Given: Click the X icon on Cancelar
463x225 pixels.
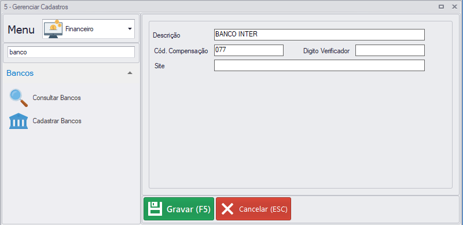Looking at the screenshot, I should (x=227, y=209).
